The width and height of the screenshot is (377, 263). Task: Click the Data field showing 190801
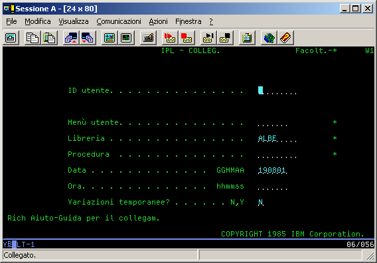272,171
